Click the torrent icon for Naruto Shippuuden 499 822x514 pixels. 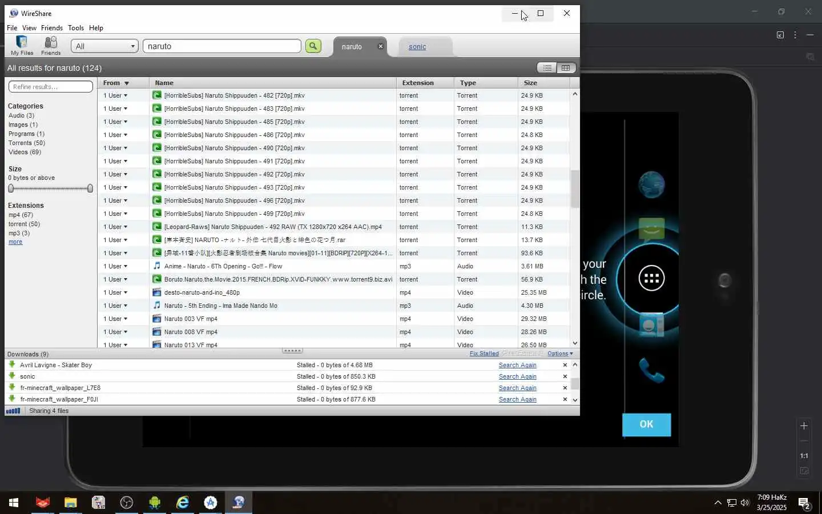click(x=157, y=214)
